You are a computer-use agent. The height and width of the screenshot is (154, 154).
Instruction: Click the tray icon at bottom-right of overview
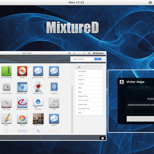click(x=103, y=138)
